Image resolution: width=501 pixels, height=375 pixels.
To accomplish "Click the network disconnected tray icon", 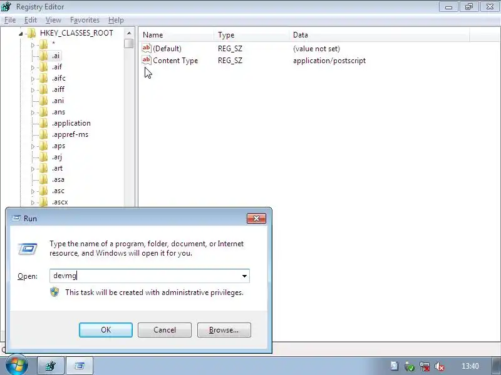I will [425, 366].
